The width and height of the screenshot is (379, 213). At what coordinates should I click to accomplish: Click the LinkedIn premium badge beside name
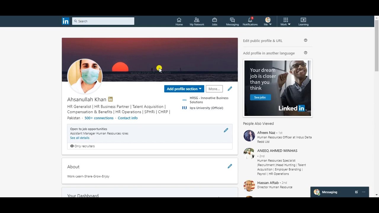click(110, 99)
